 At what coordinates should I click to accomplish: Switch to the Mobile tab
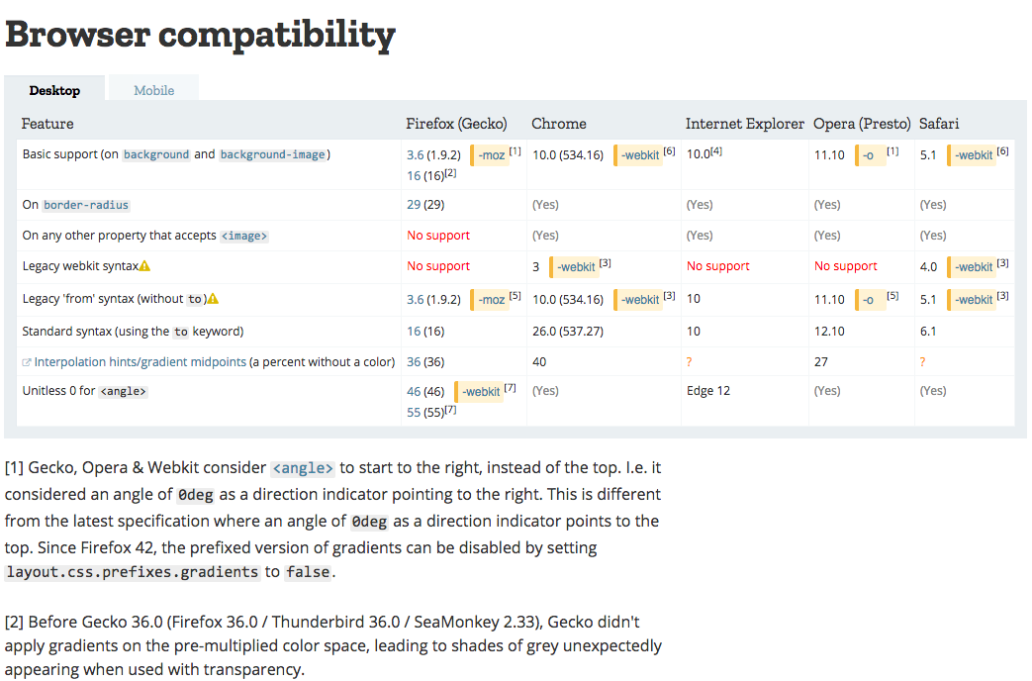[154, 90]
